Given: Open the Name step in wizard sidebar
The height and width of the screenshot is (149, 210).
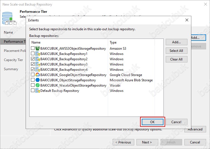Looking at the screenshot, I should (x=8, y=32).
